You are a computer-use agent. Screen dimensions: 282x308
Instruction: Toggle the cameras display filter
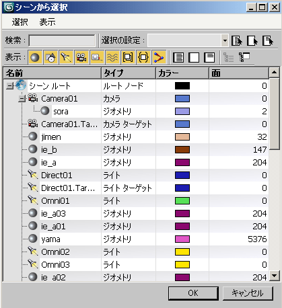tap(81, 57)
